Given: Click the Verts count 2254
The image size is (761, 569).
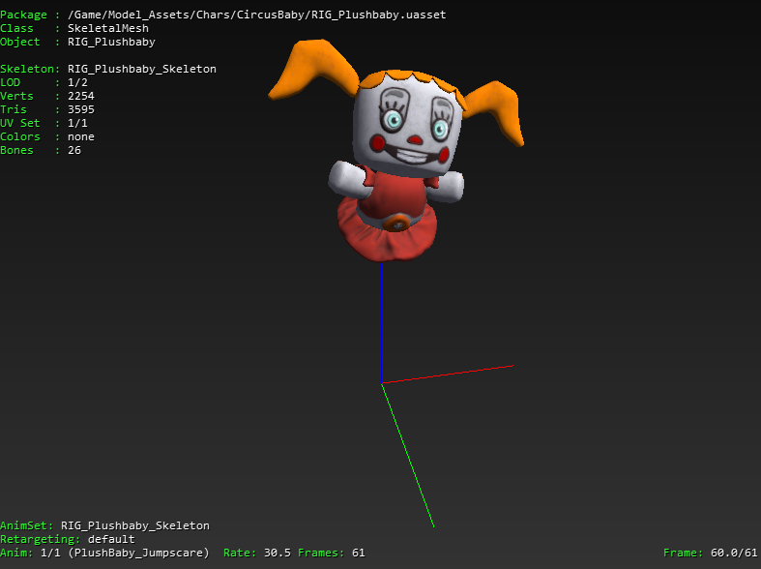Looking at the screenshot, I should click(81, 96).
